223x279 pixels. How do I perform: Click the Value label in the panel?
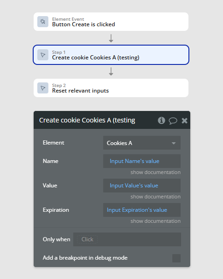pos(50,186)
